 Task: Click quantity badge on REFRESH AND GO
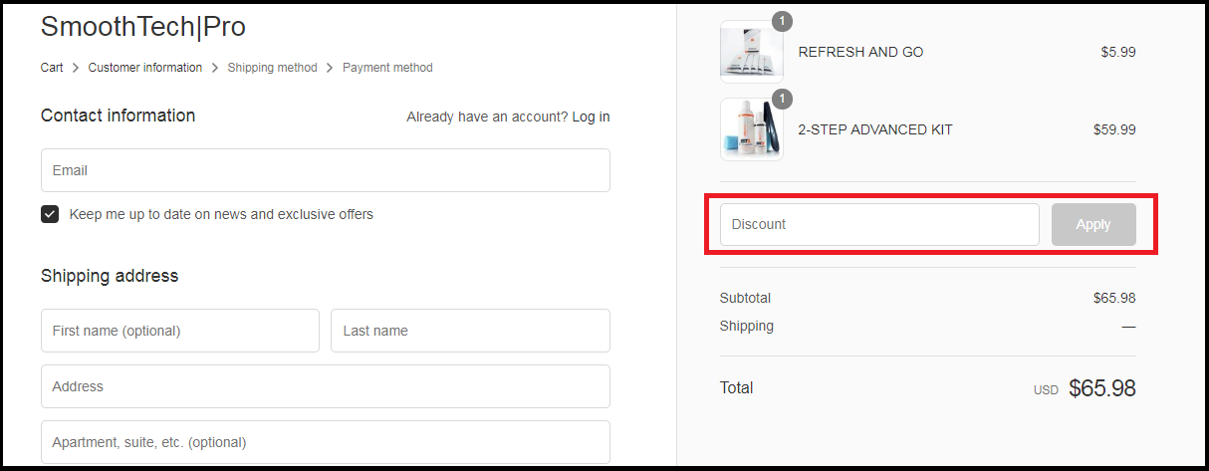click(782, 21)
